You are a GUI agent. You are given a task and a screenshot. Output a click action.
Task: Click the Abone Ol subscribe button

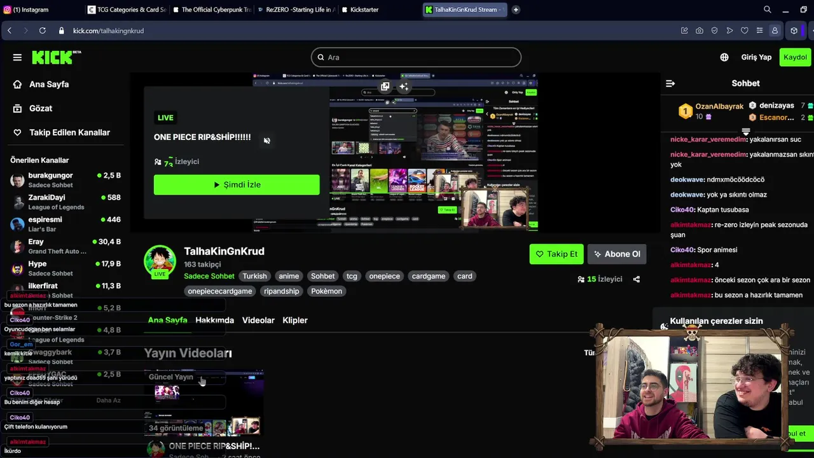tap(617, 254)
